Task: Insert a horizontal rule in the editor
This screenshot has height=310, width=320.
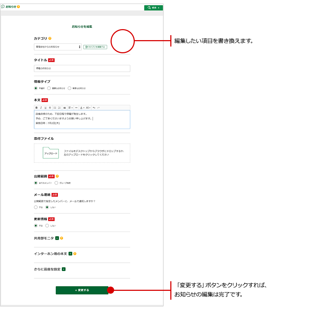Action: point(76,108)
